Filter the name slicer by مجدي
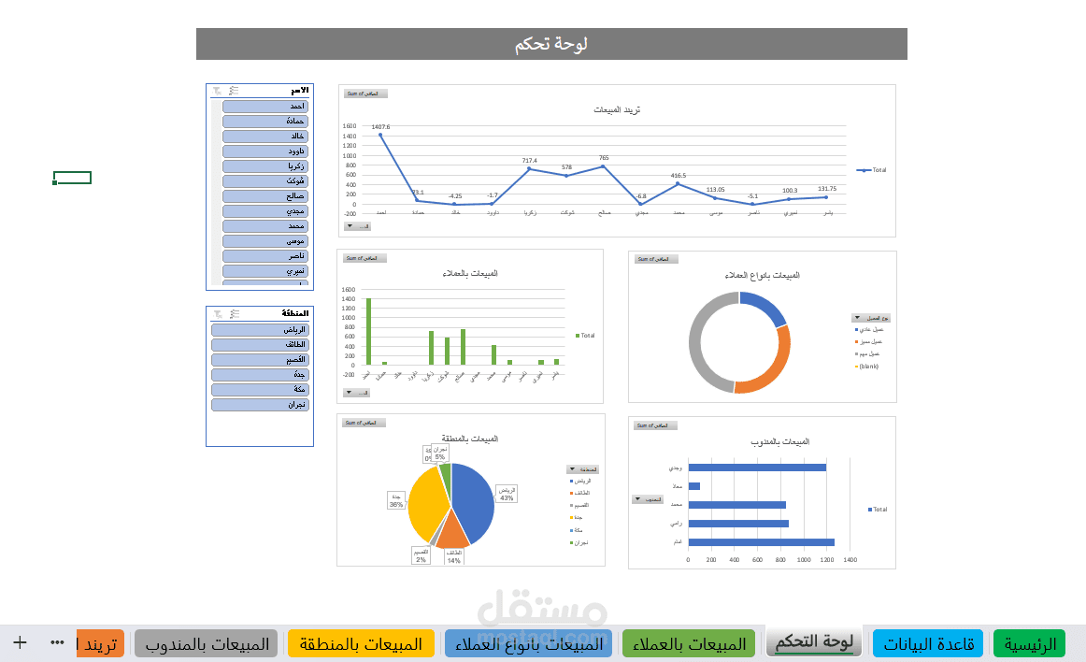 (265, 211)
